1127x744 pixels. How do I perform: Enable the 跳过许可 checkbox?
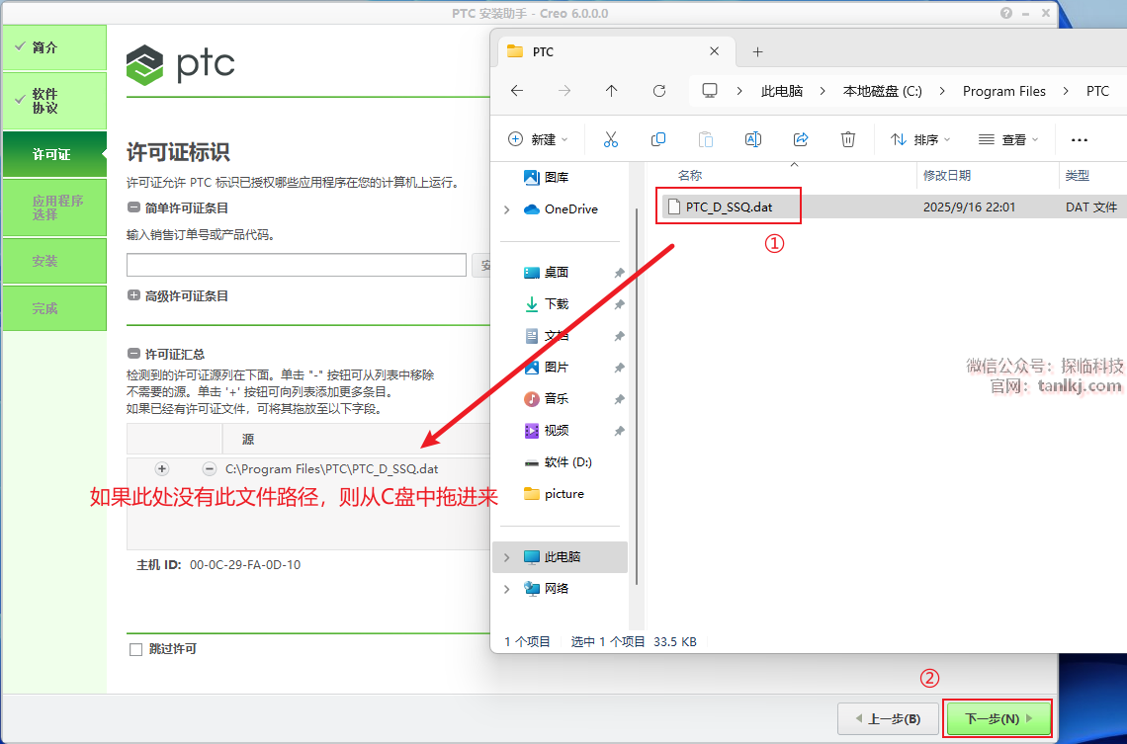pos(136,649)
